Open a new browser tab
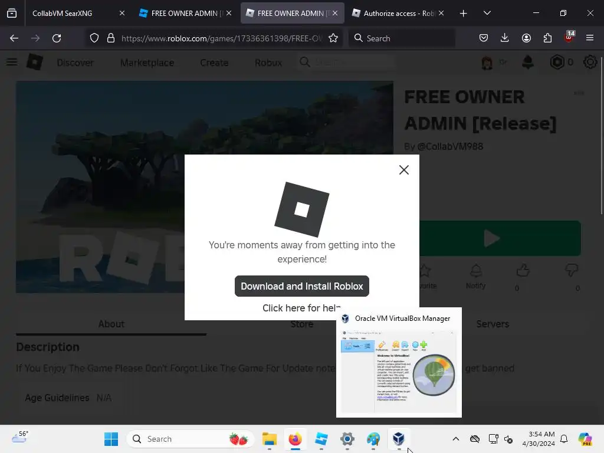This screenshot has width=604, height=453. (464, 13)
